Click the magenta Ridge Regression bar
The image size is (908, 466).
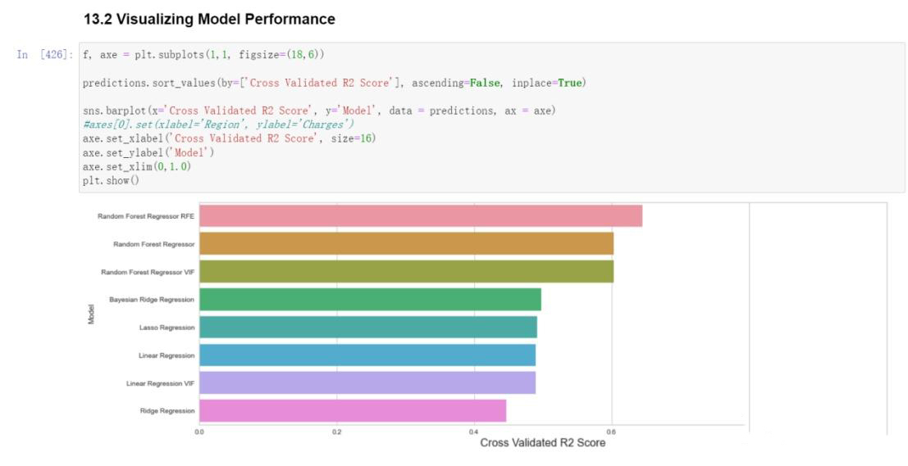[x=353, y=410]
